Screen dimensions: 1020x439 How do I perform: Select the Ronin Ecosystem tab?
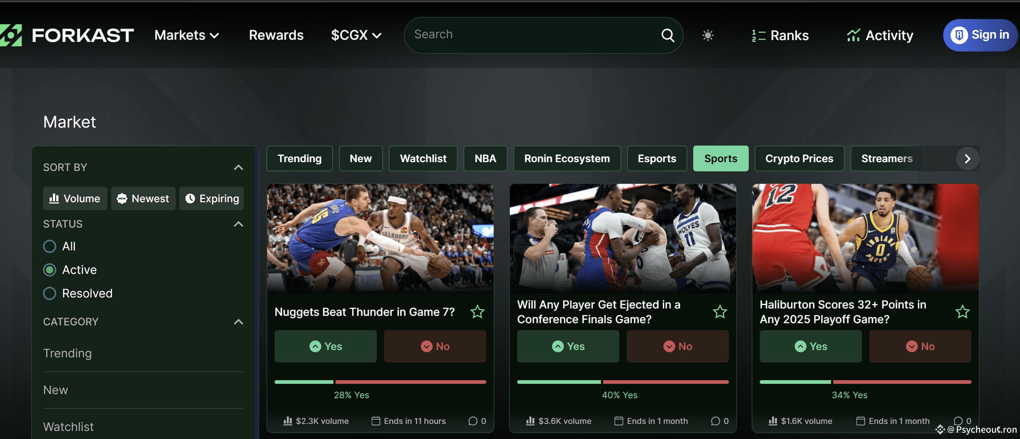(x=567, y=158)
